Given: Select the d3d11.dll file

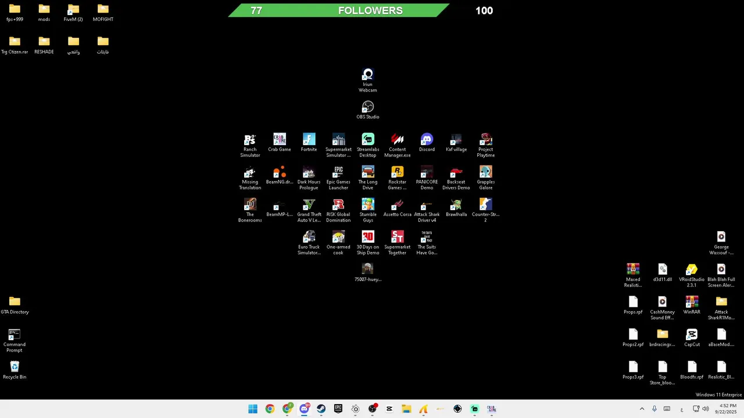Looking at the screenshot, I should pos(663,272).
